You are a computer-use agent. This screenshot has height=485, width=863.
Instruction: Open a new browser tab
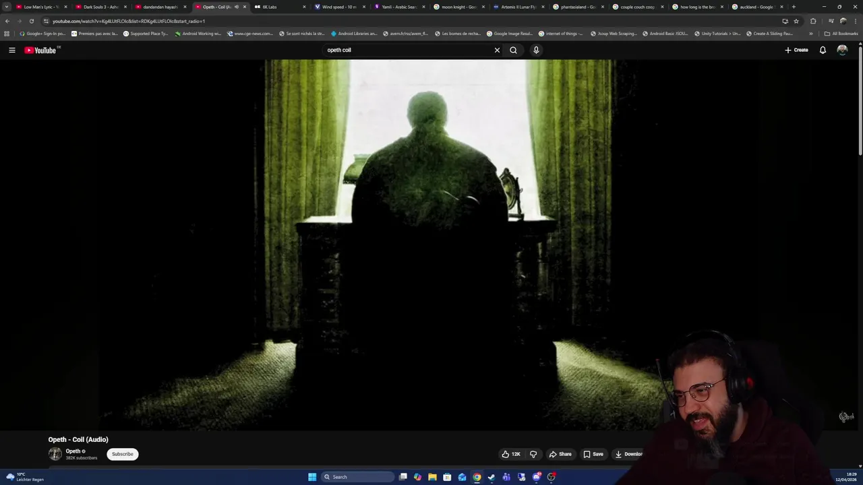point(794,7)
